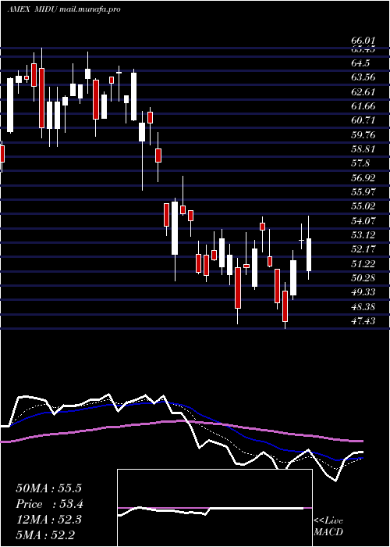Click the 52.17 price axis label
Viewport: 390px width, 547px height.
(363, 250)
